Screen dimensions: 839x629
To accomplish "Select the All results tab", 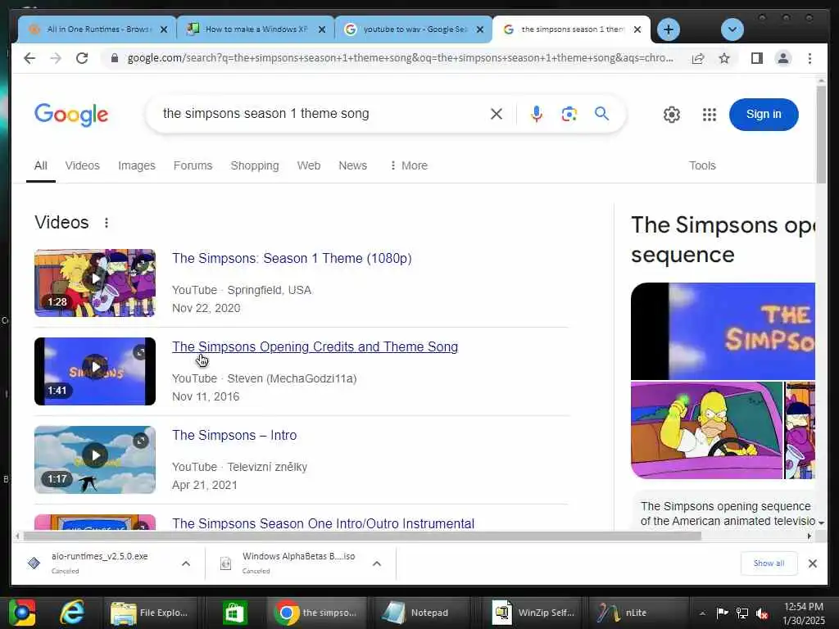I will [41, 165].
